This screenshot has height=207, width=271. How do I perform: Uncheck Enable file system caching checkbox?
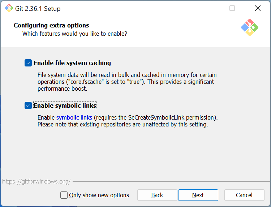[28, 63]
